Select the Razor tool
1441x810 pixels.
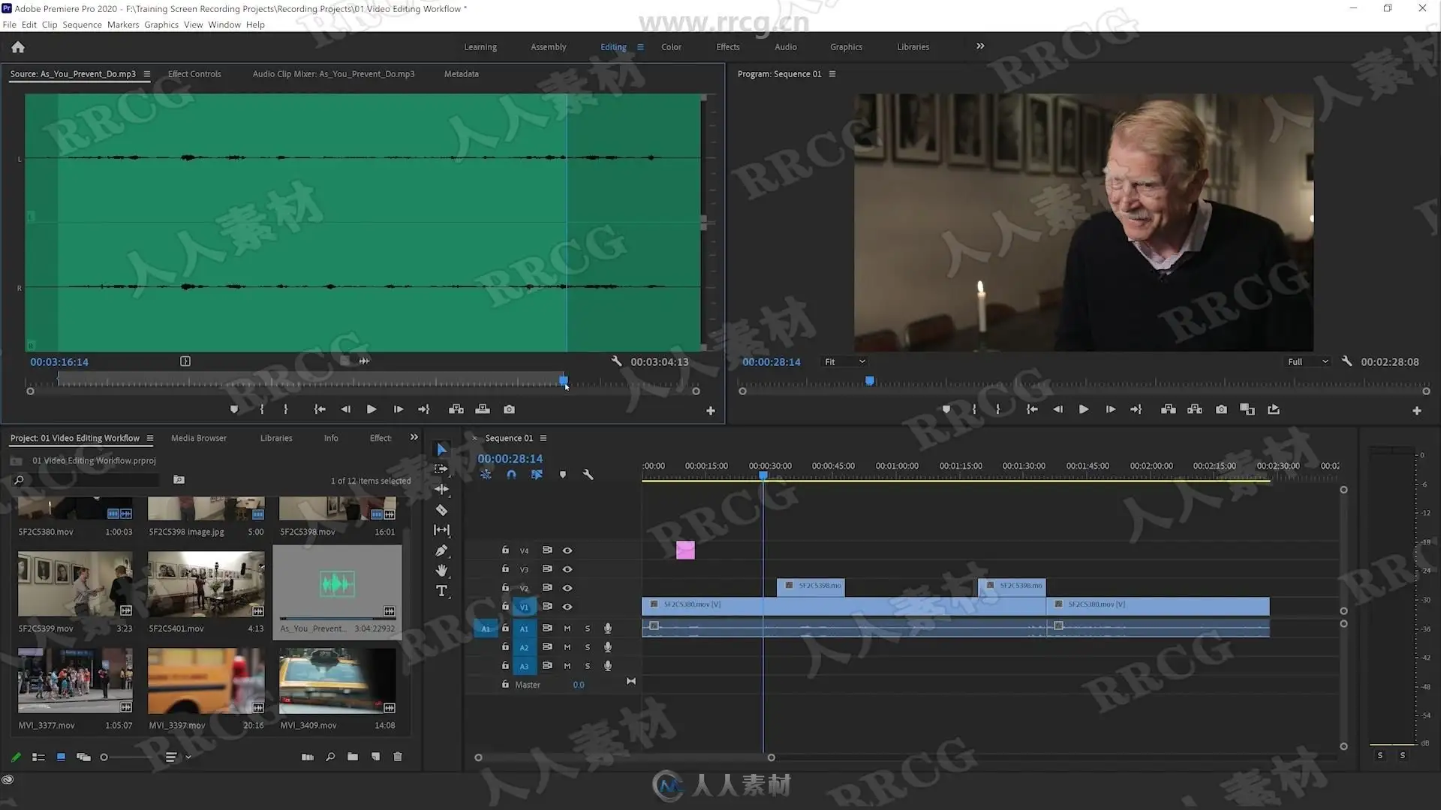pyautogui.click(x=441, y=510)
